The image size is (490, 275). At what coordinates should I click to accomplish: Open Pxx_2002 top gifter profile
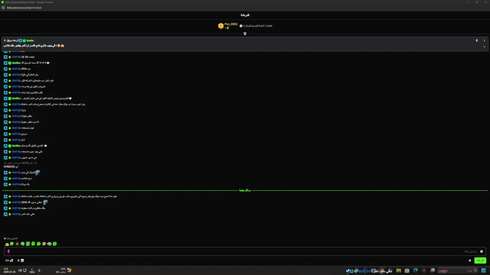coord(231,24)
